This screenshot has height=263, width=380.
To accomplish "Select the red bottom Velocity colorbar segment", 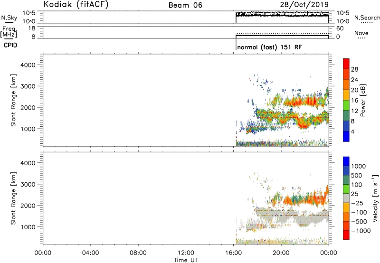I will 346,235.
